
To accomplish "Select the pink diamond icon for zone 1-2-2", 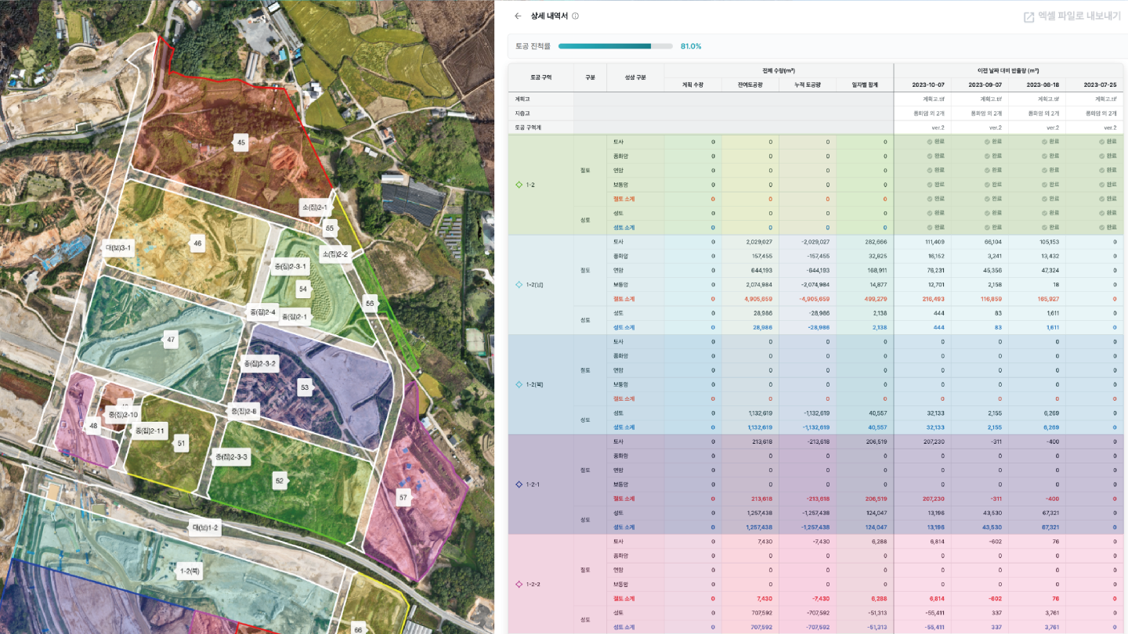I will point(519,584).
